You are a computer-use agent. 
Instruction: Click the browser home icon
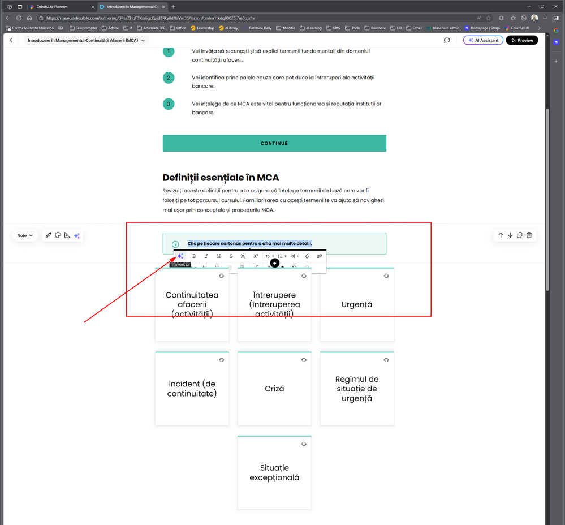tap(29, 18)
